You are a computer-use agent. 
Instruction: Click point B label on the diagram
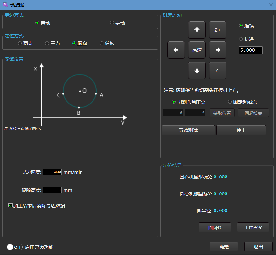79,113
